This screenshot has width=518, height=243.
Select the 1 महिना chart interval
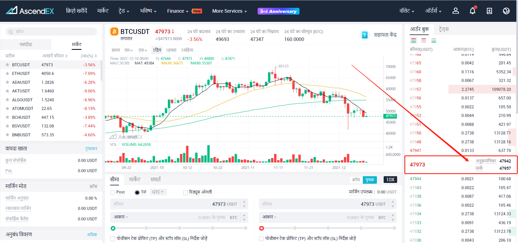187,50
